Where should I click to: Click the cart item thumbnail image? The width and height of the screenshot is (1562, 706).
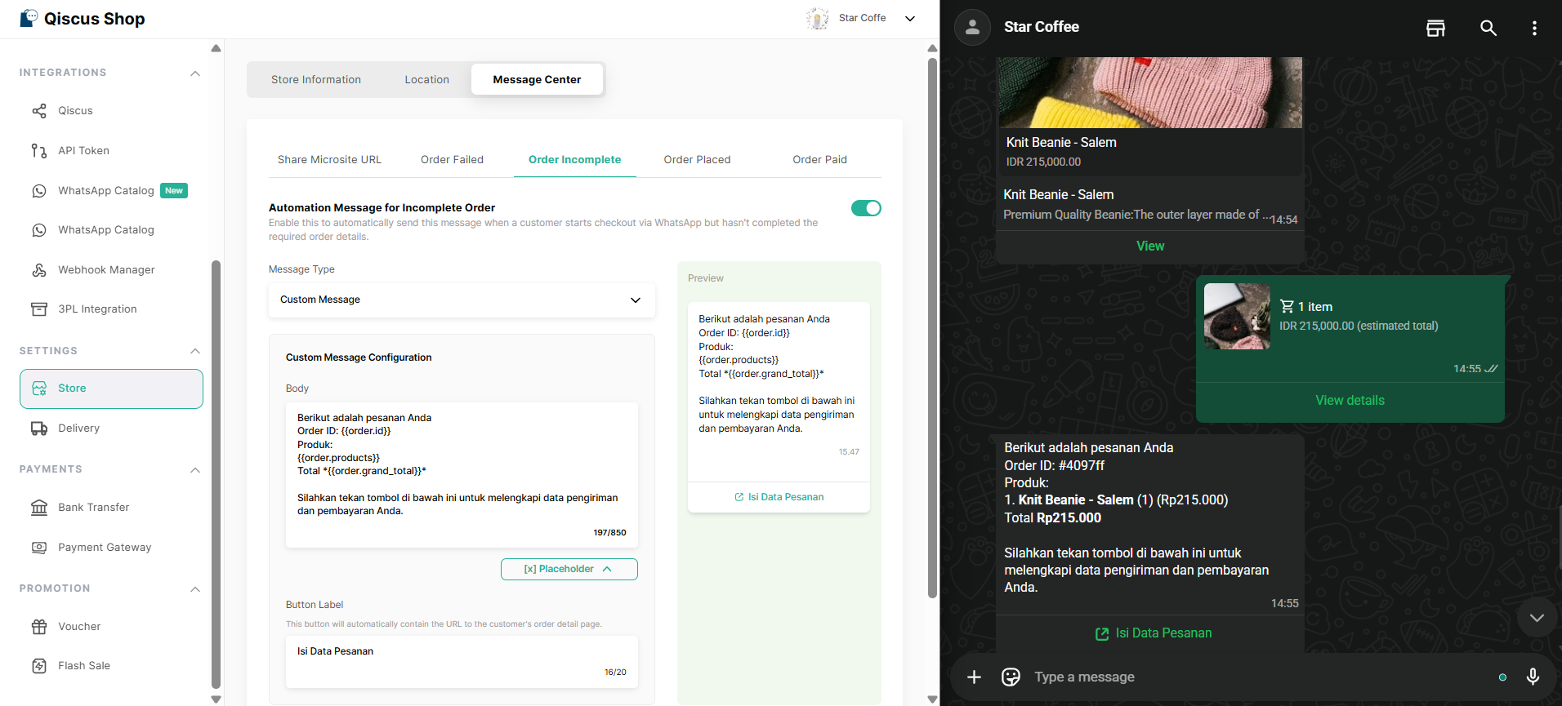(x=1237, y=317)
